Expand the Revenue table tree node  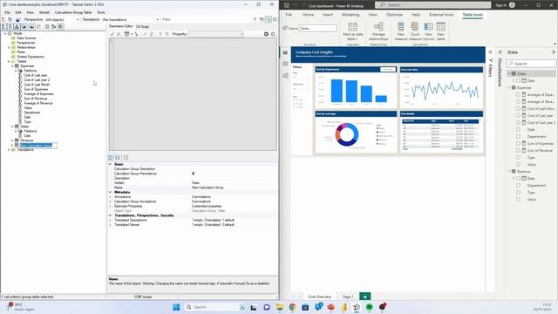pos(12,140)
